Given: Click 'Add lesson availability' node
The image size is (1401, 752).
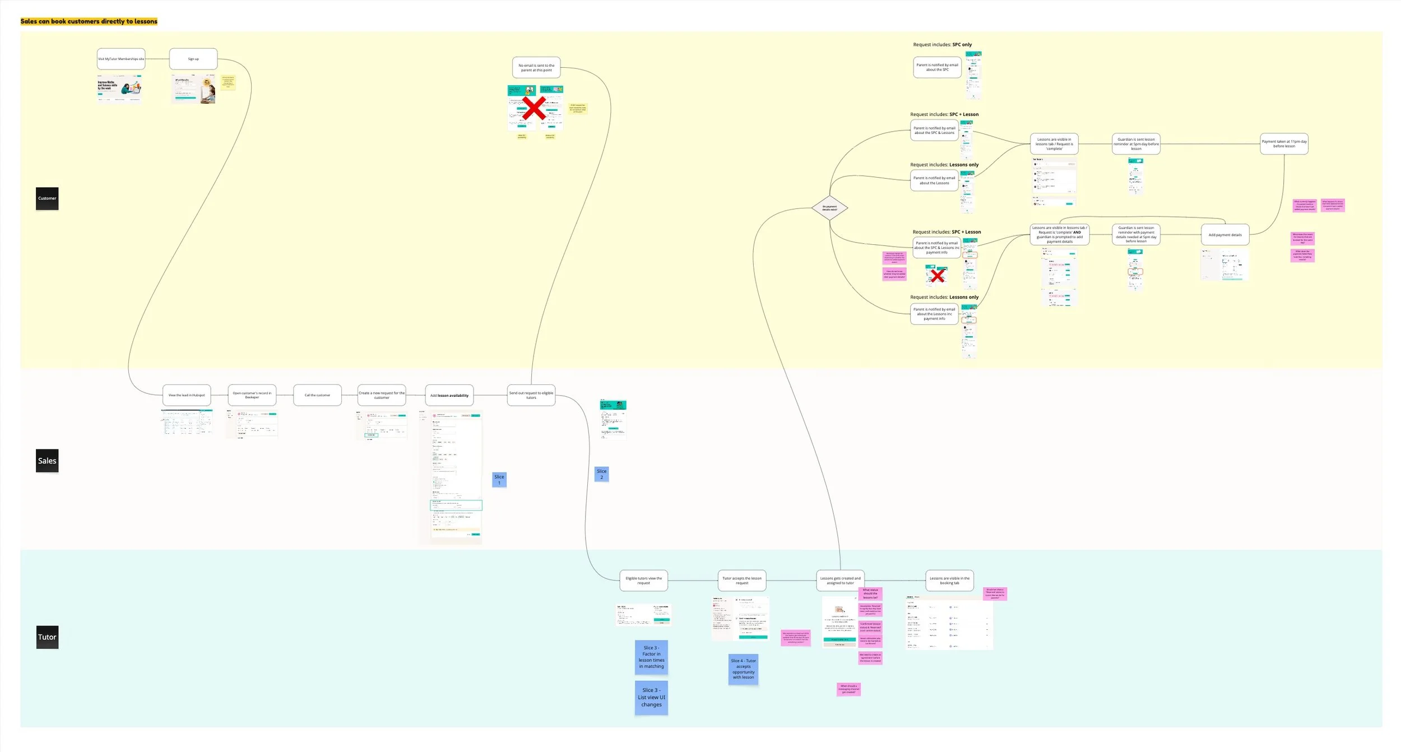Looking at the screenshot, I should point(449,396).
